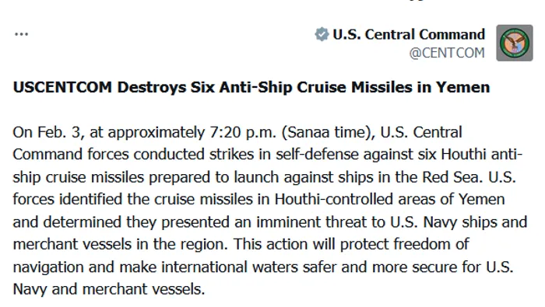Click the verified badge beside U.S. Central Command

[x=322, y=34]
